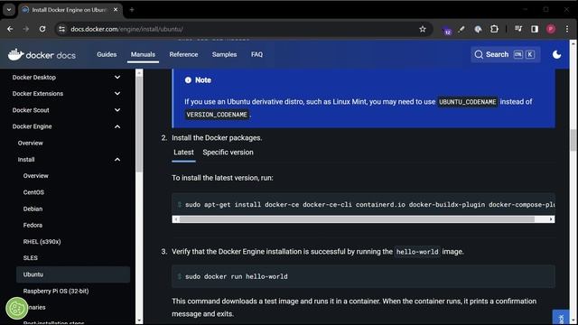Open RHEL (s390x) install page
The width and height of the screenshot is (578, 325).
(42, 242)
